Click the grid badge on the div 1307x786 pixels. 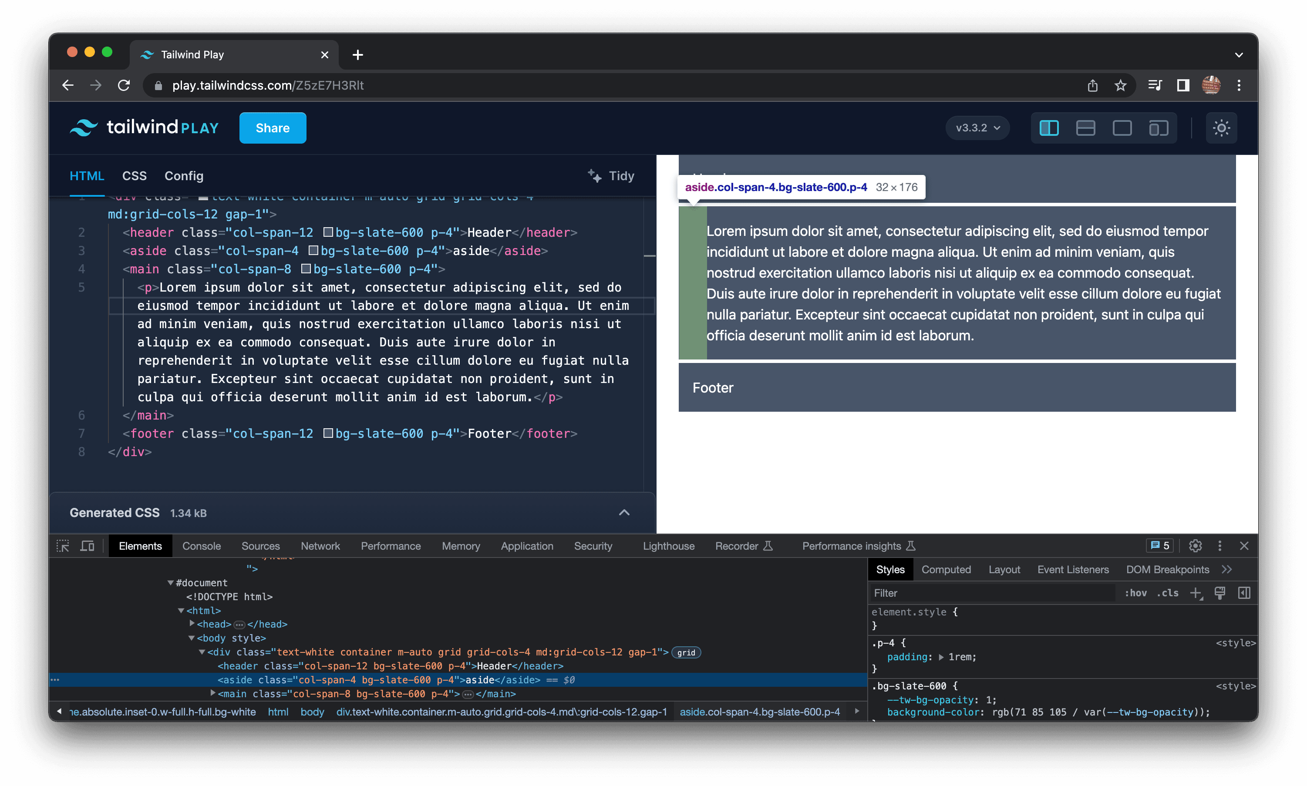686,652
